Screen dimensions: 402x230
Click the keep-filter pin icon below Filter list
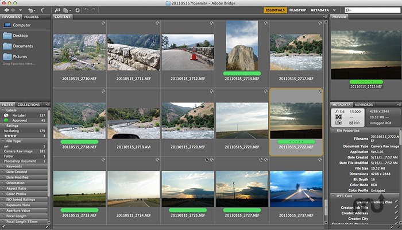coord(3,227)
